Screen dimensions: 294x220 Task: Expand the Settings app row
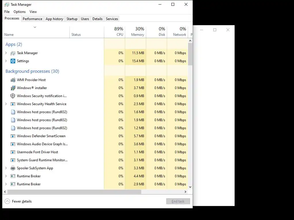(x=6, y=61)
